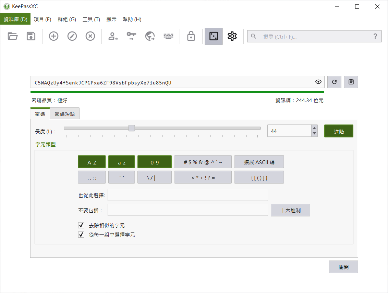
Task: Edit entry using the pencil icon
Action: point(72,36)
